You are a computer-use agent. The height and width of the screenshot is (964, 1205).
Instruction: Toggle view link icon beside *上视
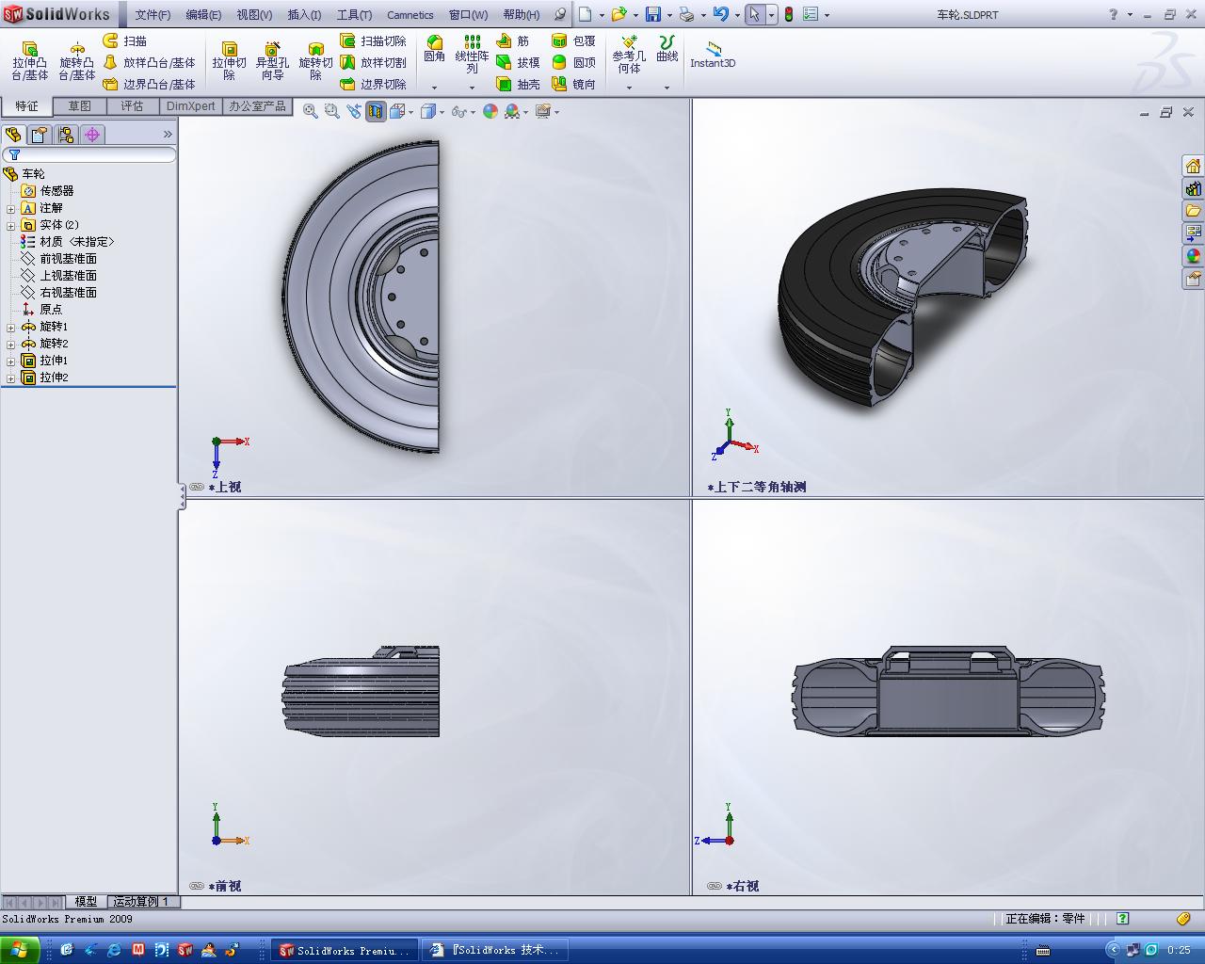tap(197, 487)
